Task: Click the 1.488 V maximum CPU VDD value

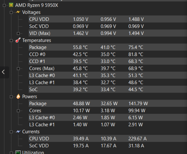Action: (x=136, y=19)
